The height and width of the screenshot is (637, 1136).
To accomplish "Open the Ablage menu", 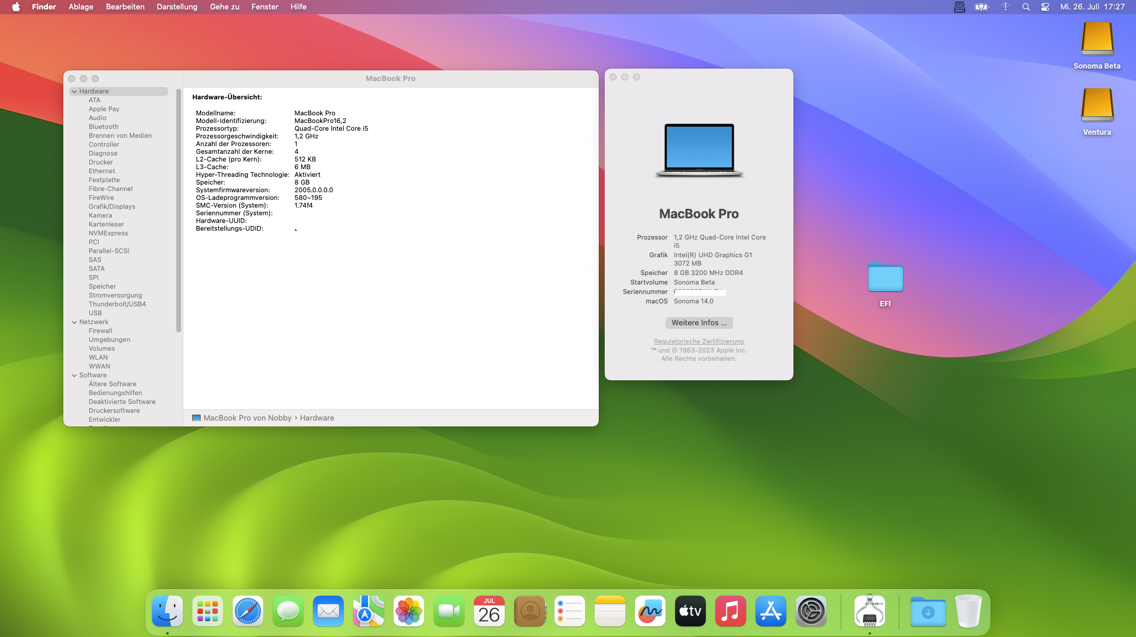I will point(81,7).
